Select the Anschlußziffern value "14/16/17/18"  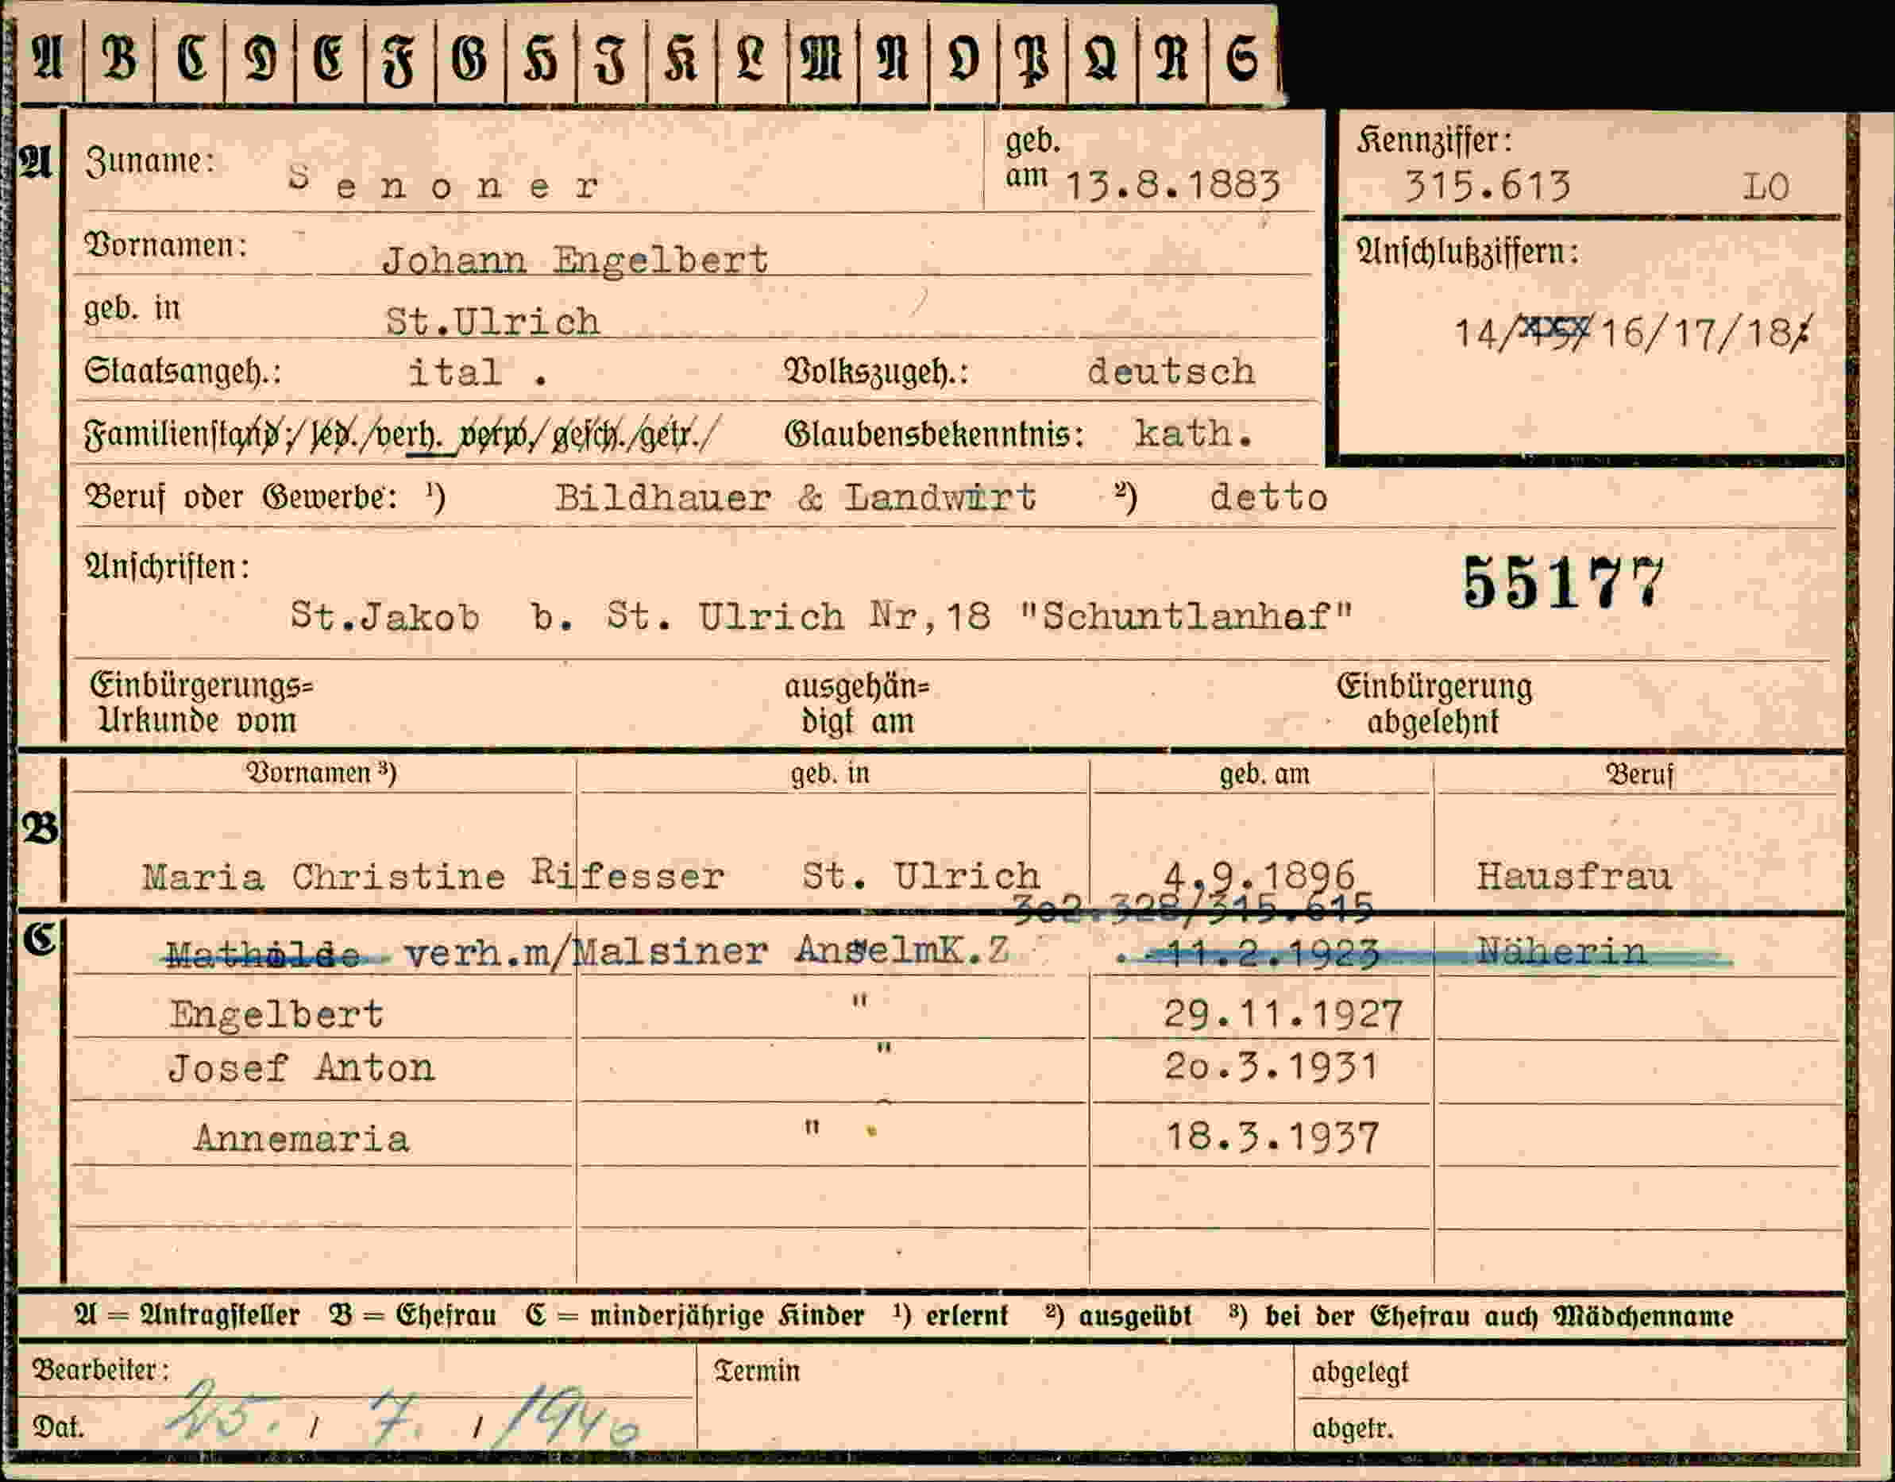tap(1633, 332)
